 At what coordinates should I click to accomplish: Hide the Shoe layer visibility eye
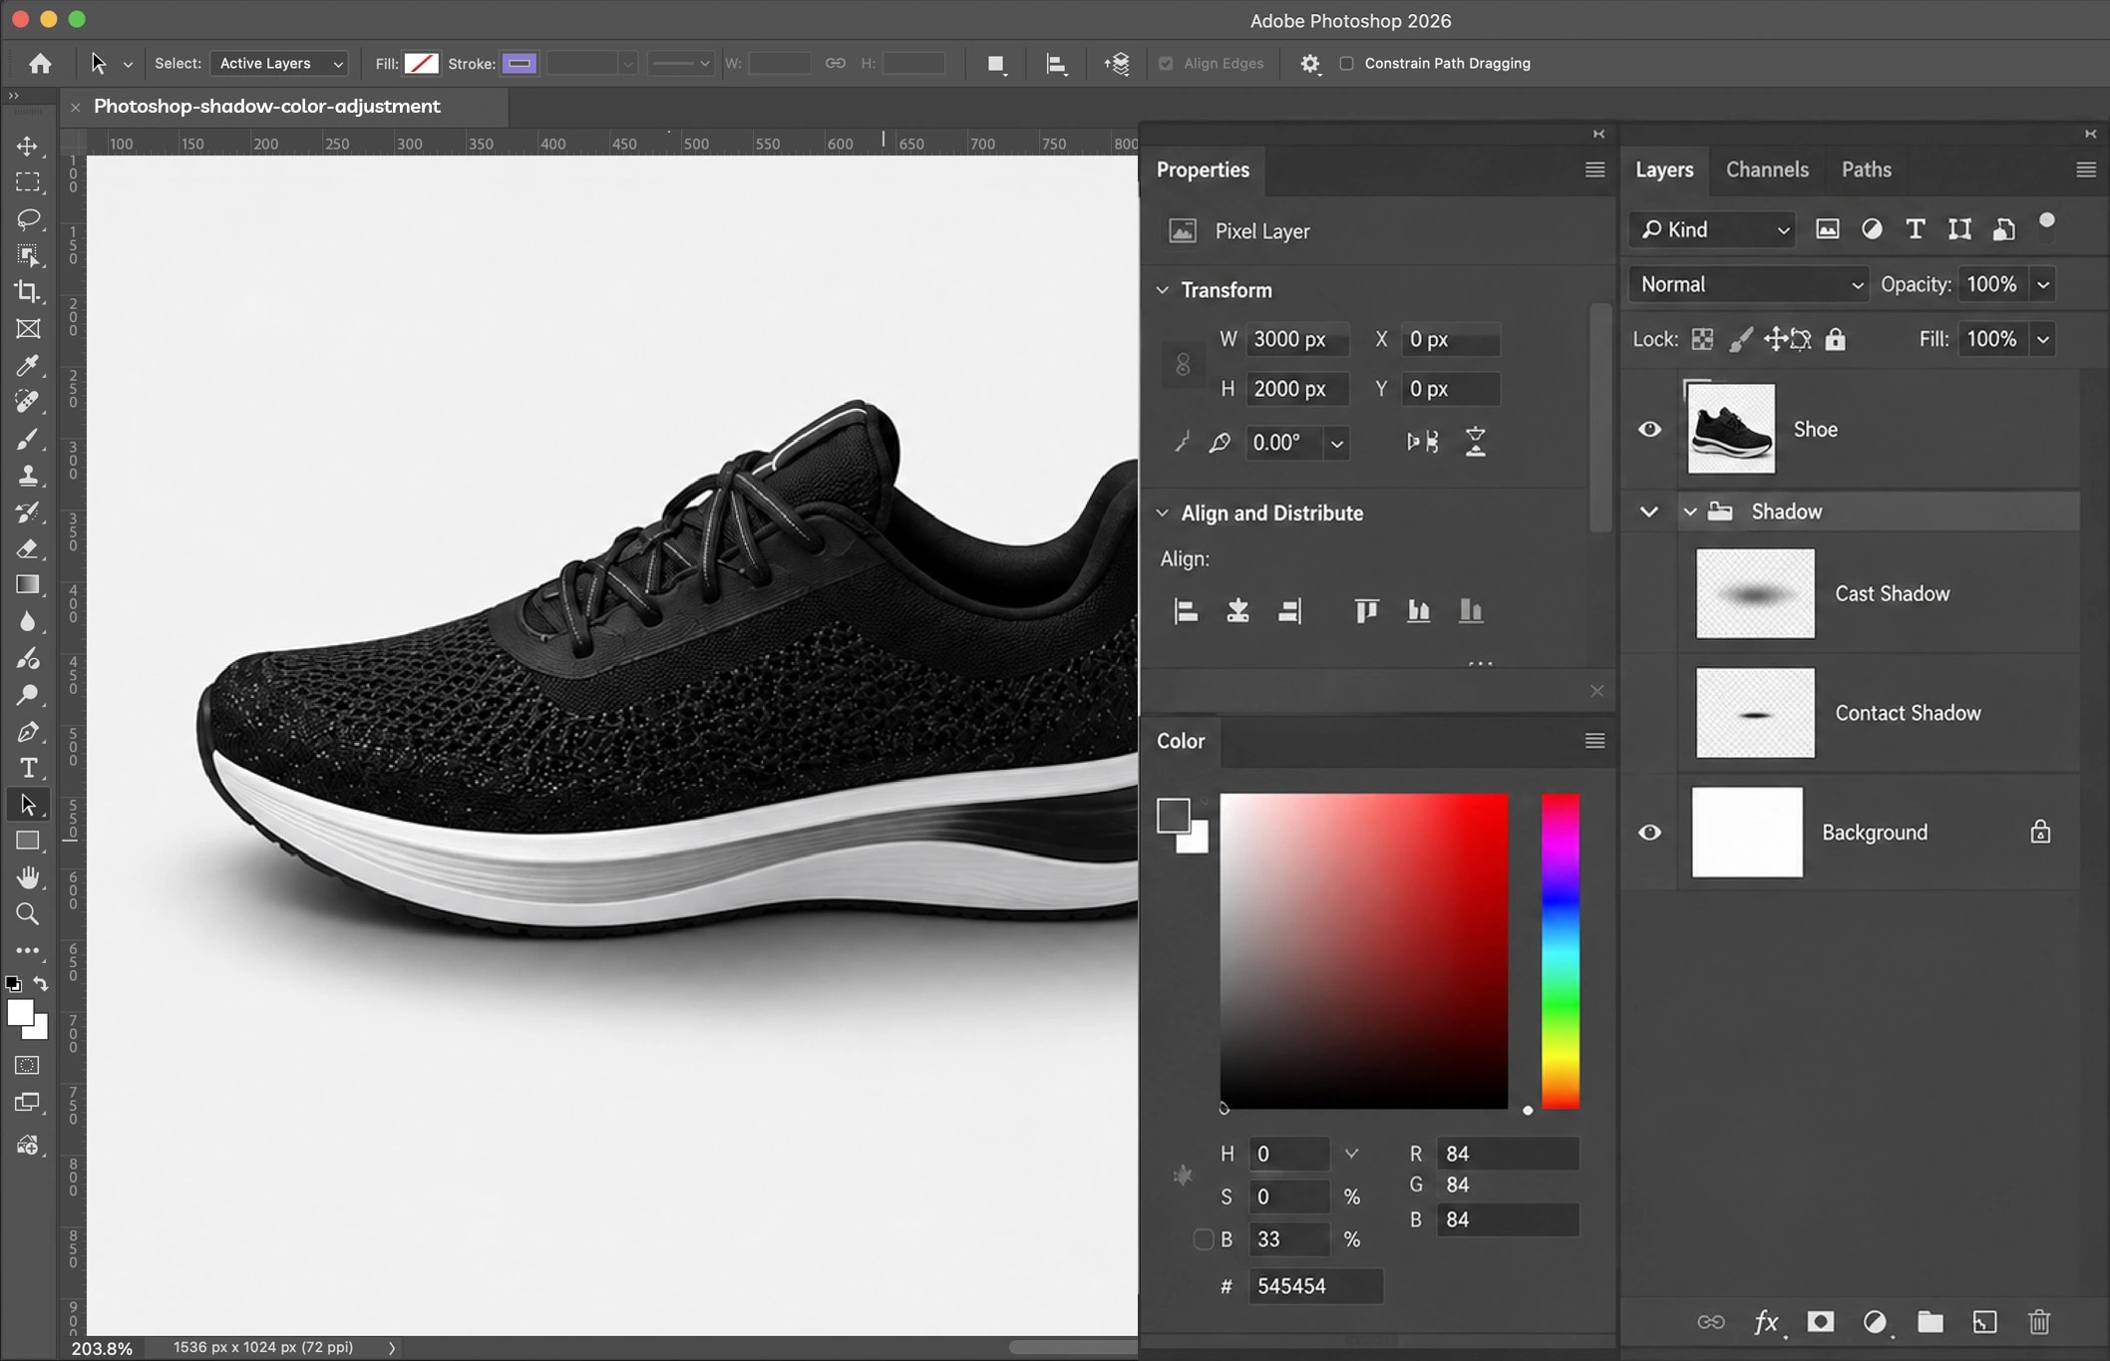click(1649, 429)
